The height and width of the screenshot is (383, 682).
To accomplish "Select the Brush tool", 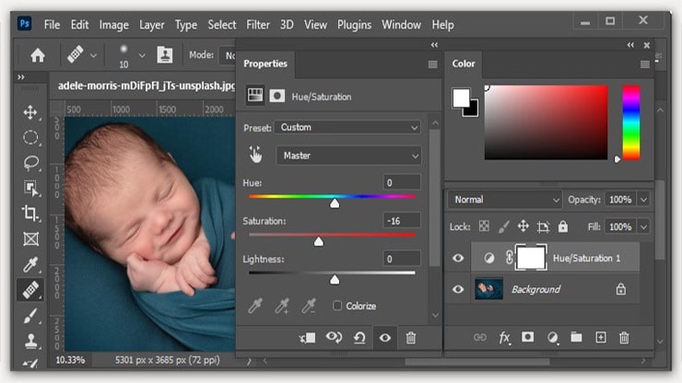I will coord(30,316).
